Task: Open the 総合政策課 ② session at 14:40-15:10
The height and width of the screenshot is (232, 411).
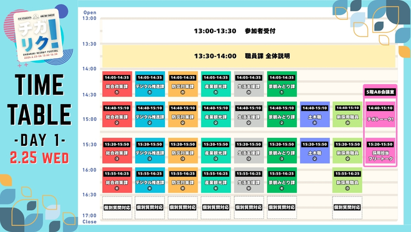Action: point(117,114)
